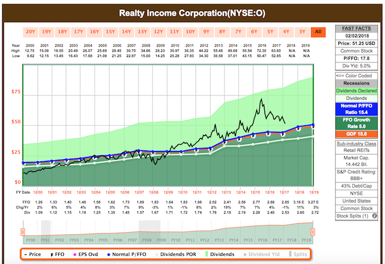Screen dimensions: 385x264
Task: Choose the 5Y time range
Action: [x=269, y=32]
